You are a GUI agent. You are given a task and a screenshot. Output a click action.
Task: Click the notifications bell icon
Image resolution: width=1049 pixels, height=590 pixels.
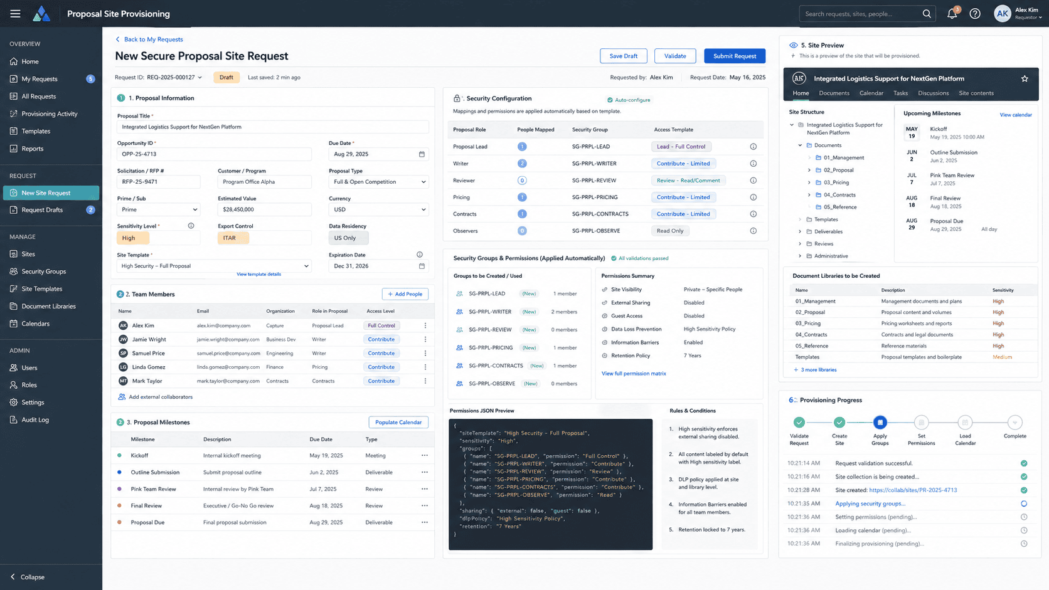pos(952,14)
